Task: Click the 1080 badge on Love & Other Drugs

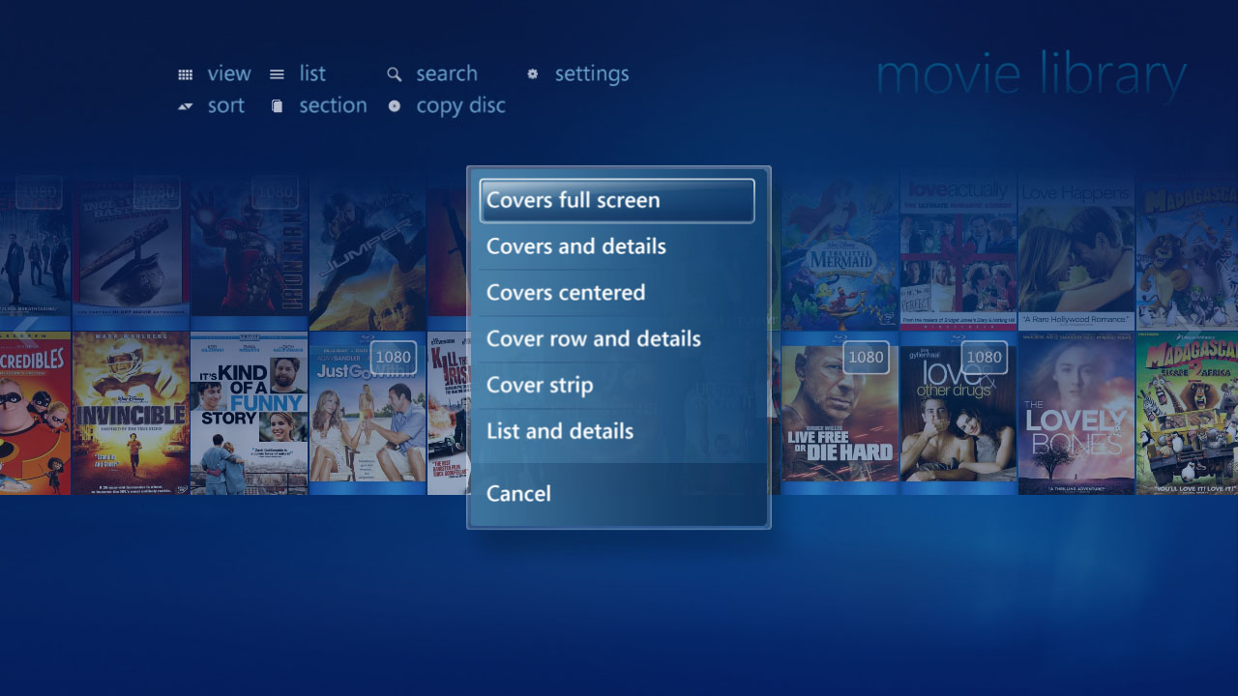Action: (x=985, y=357)
